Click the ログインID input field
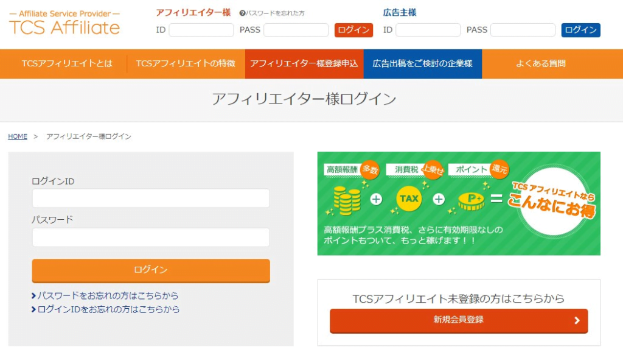Image resolution: width=623 pixels, height=352 pixels. click(151, 198)
